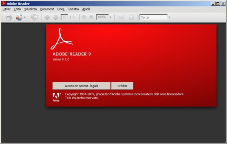The image size is (227, 144).
Task: Click the collaborate people icon
Action: coord(19,17)
